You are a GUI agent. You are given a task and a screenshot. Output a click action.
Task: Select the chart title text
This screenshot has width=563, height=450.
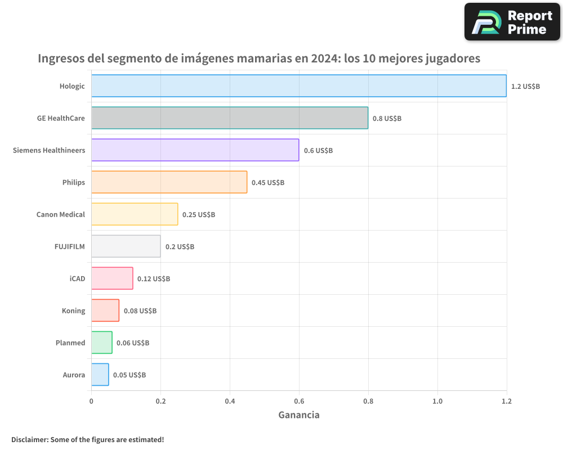[259, 58]
